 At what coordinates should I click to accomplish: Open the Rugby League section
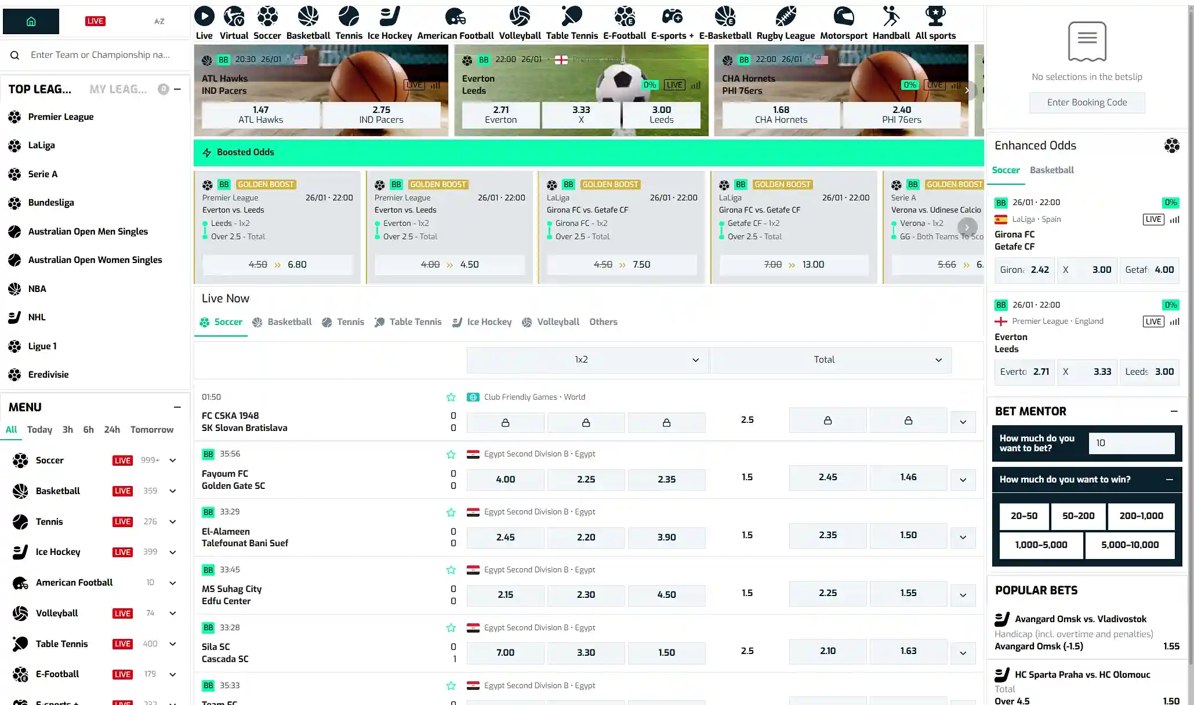click(785, 20)
